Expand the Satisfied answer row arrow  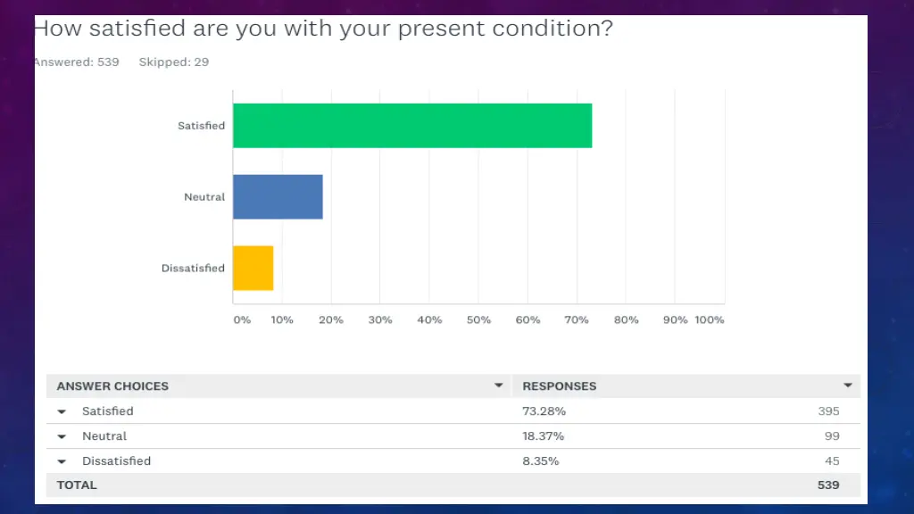(x=62, y=411)
